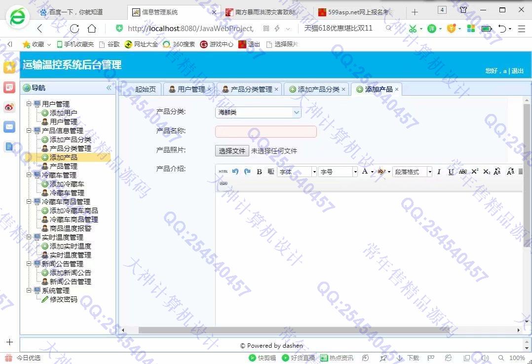Open font dropdown 字体
Image resolution: width=532 pixels, height=364 pixels.
pyautogui.click(x=297, y=172)
